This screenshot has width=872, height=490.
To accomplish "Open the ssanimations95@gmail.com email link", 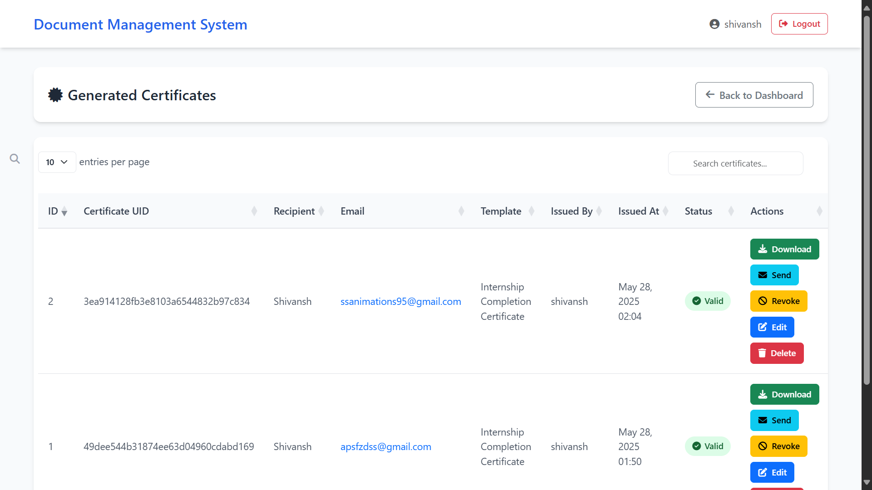I will [x=400, y=301].
